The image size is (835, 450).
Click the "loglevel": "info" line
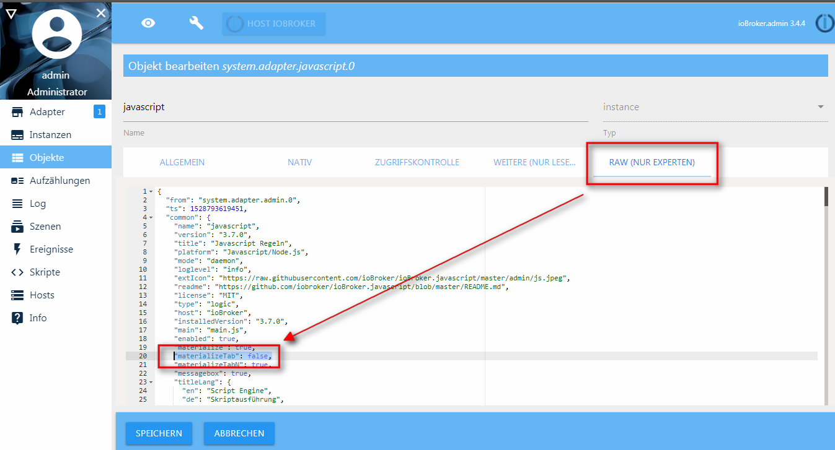coord(212,270)
